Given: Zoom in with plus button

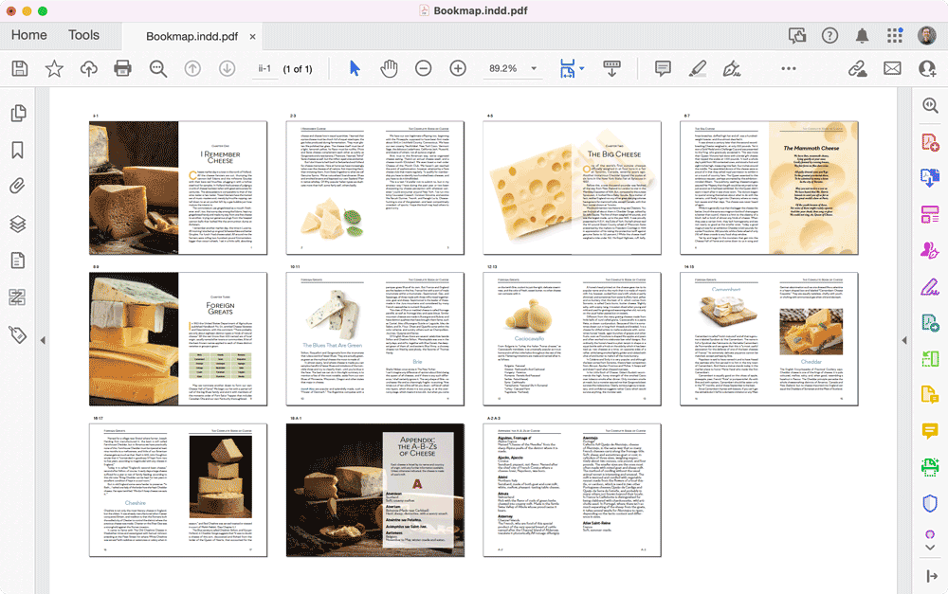Looking at the screenshot, I should [458, 68].
